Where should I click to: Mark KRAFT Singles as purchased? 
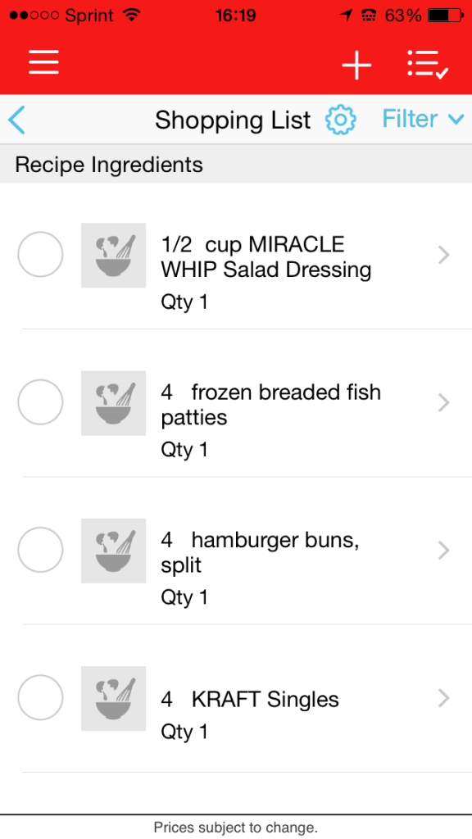point(40,698)
